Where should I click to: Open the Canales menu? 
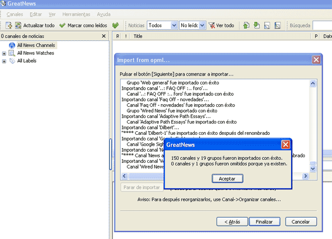coord(15,14)
